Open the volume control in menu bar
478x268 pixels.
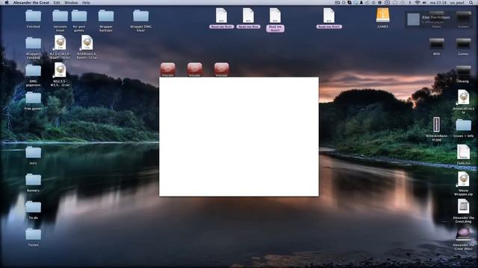coord(424,2)
